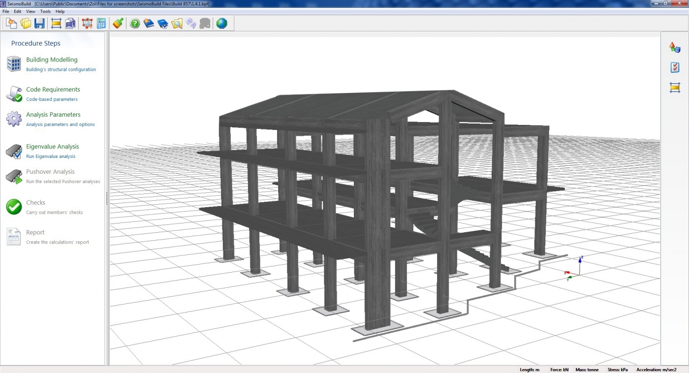Click the calculator icon in the toolbar
Screen dimensions: 689x373
(x=101, y=23)
